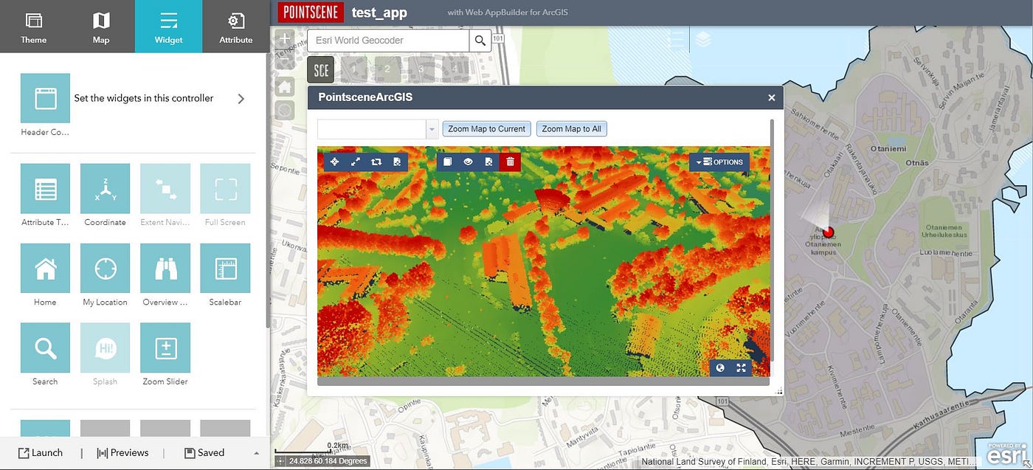This screenshot has height=470, width=1033.
Task: Click the Saved button
Action: [204, 452]
